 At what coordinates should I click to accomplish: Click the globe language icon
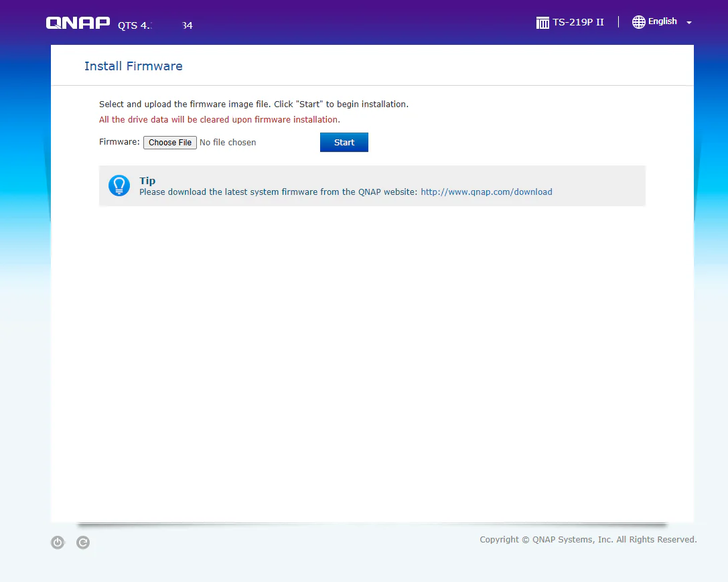click(639, 22)
